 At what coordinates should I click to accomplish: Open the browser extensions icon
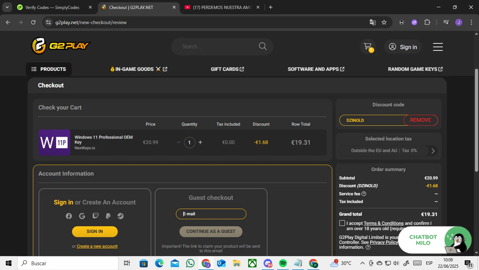click(427, 22)
